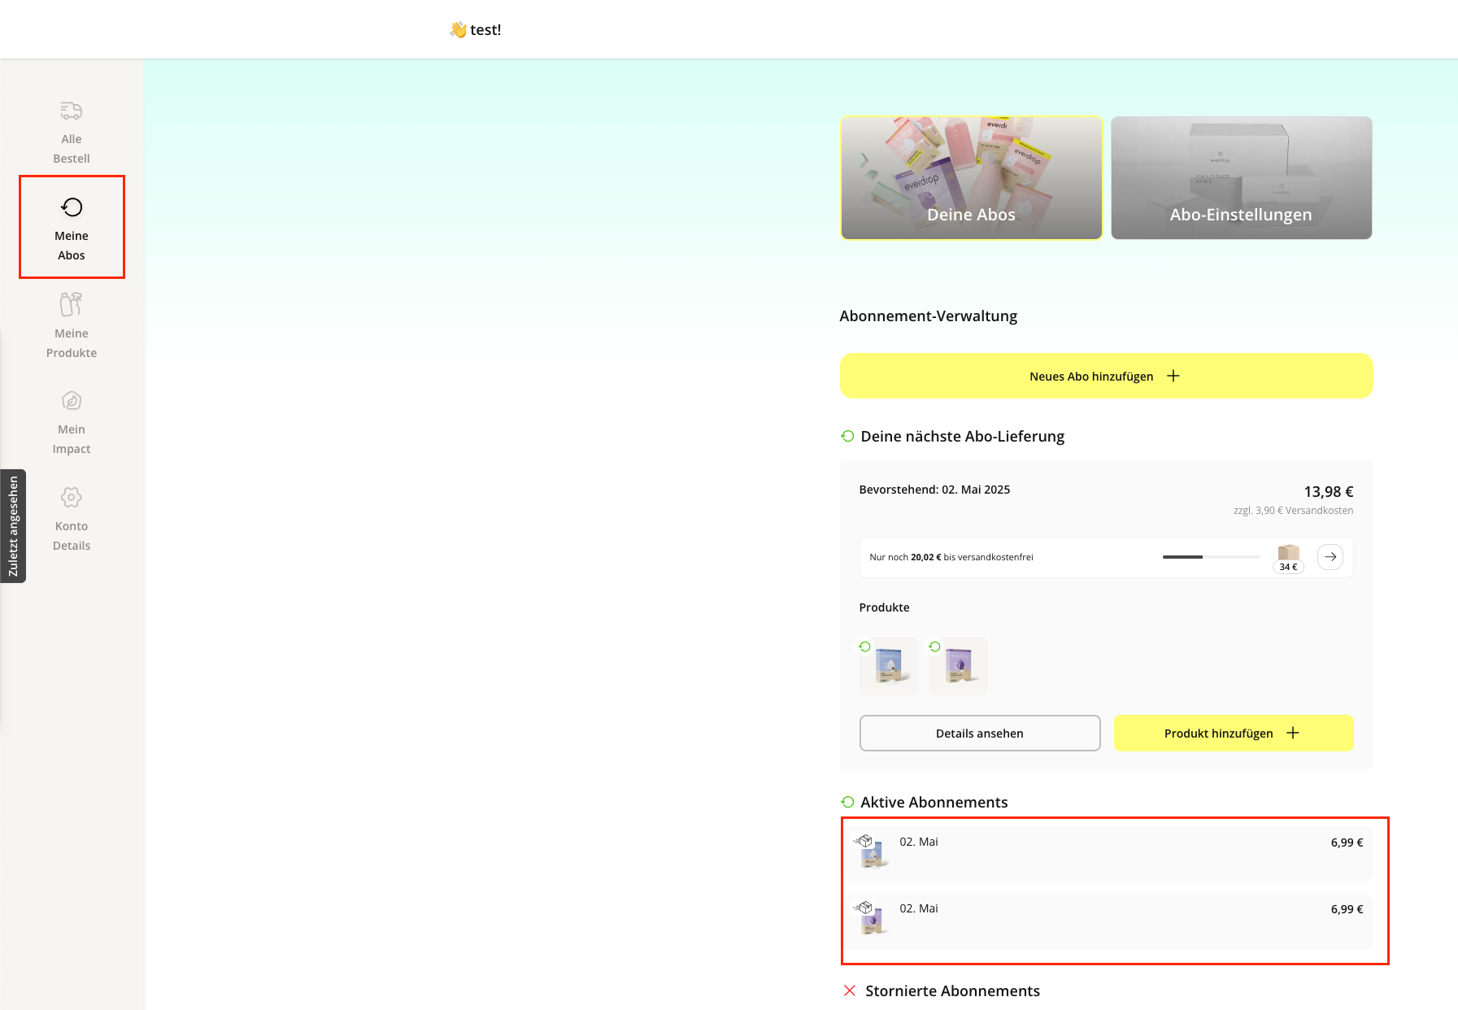Switch to the Abo-Einstellungen tab
The height and width of the screenshot is (1010, 1458).
click(1241, 178)
